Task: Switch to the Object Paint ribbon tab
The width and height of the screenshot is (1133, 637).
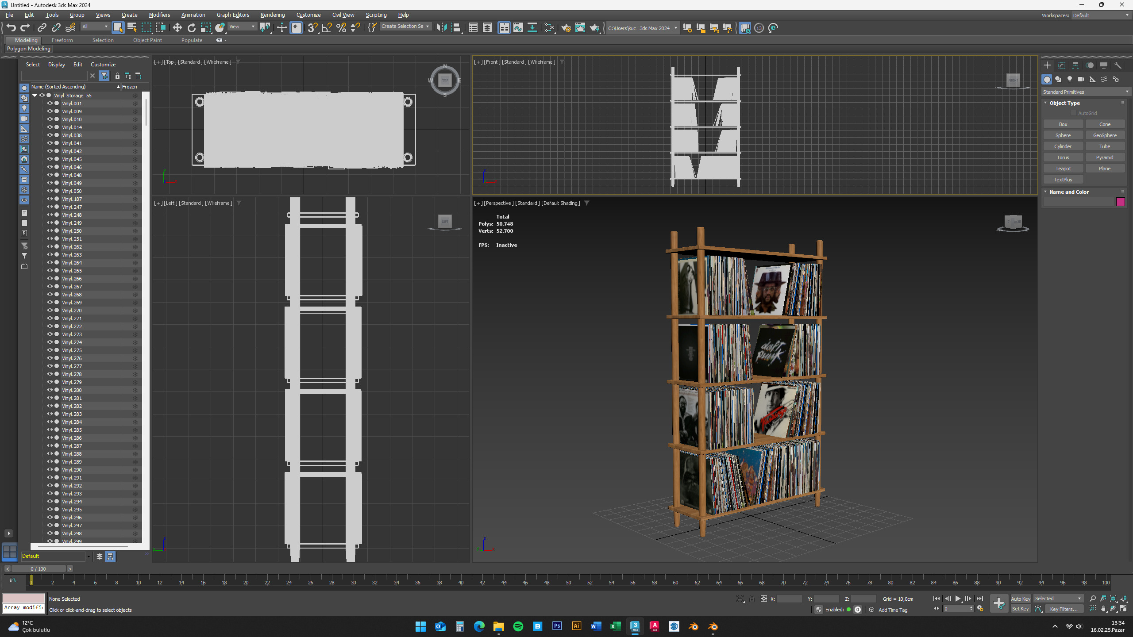Action: click(x=147, y=40)
